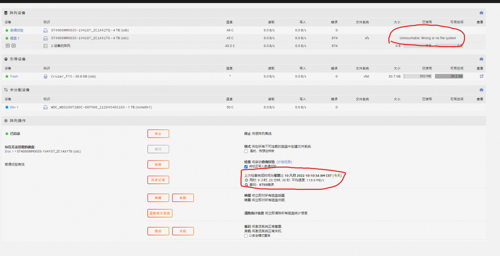Screen dimensions: 500x256
Task: Click the 关机 shutdown button
Action: pos(183,231)
